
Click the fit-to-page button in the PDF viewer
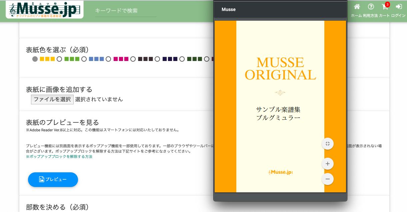click(x=328, y=144)
